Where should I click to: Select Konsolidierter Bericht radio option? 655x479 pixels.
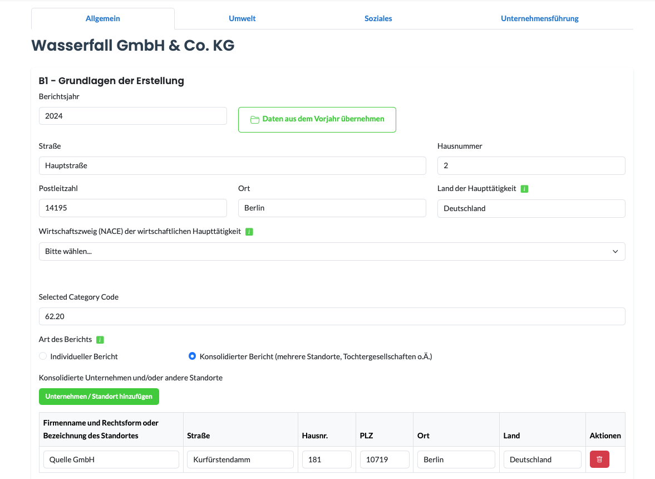coord(192,356)
